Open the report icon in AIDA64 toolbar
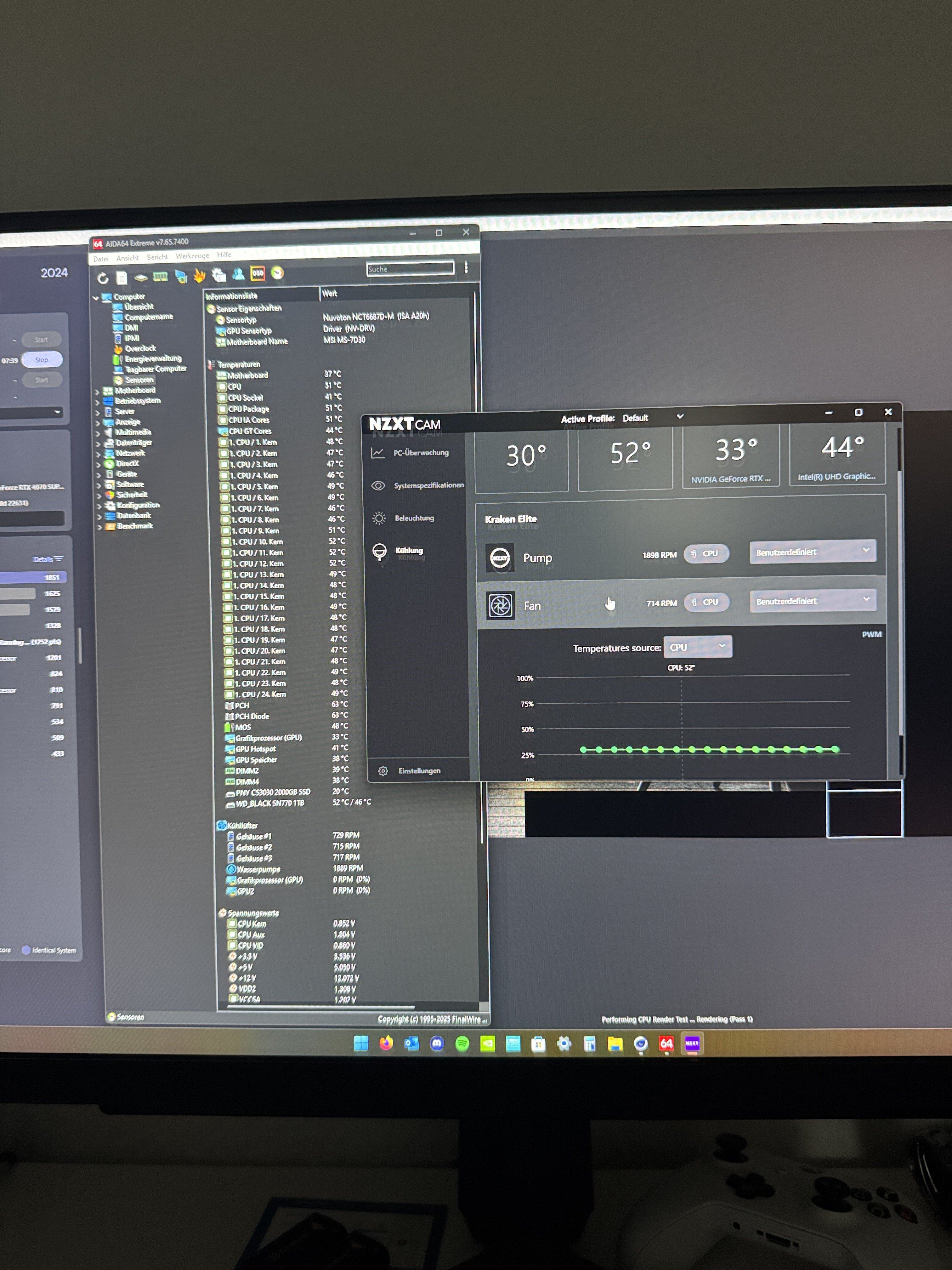 [x=122, y=278]
